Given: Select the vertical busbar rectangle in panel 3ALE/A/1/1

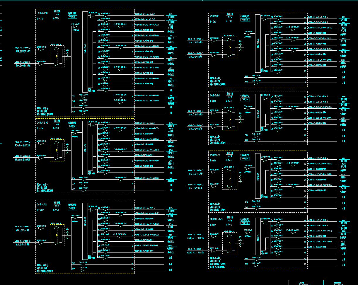Looking at the screenshot, I should pos(258,43).
